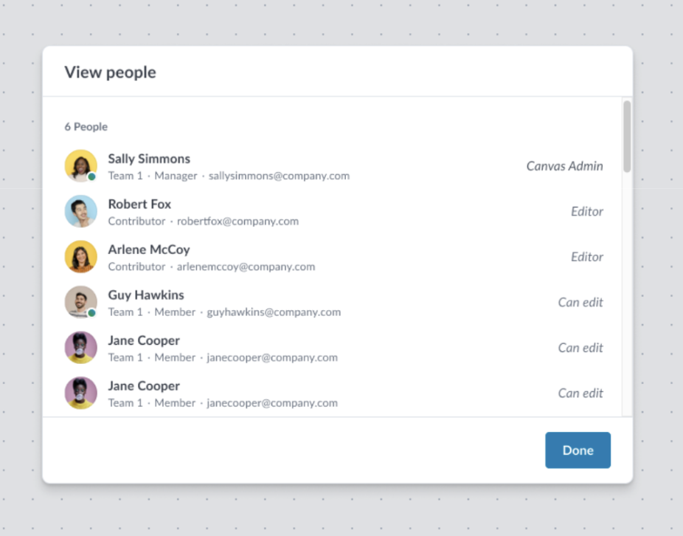The width and height of the screenshot is (683, 536).
Task: Click the last Jane Cooper avatar
Action: tap(80, 393)
